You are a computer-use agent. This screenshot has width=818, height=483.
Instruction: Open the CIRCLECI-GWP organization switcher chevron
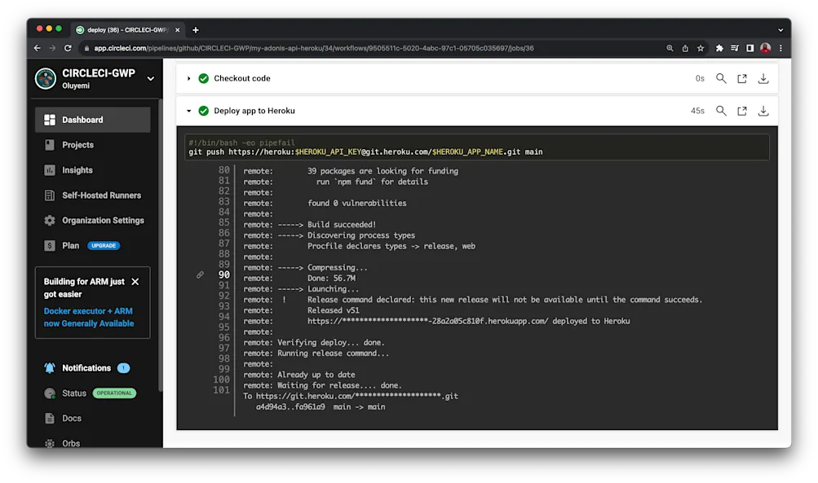click(x=149, y=79)
